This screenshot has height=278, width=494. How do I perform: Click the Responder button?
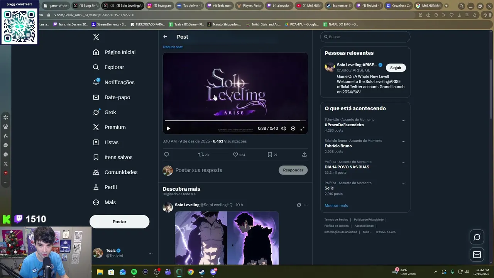(x=293, y=170)
